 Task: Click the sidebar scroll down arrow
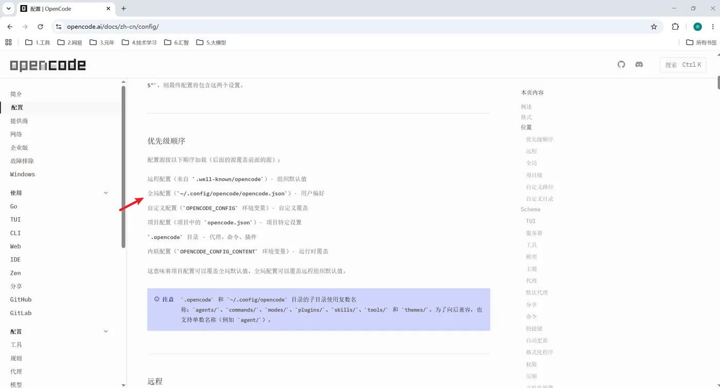[123, 384]
